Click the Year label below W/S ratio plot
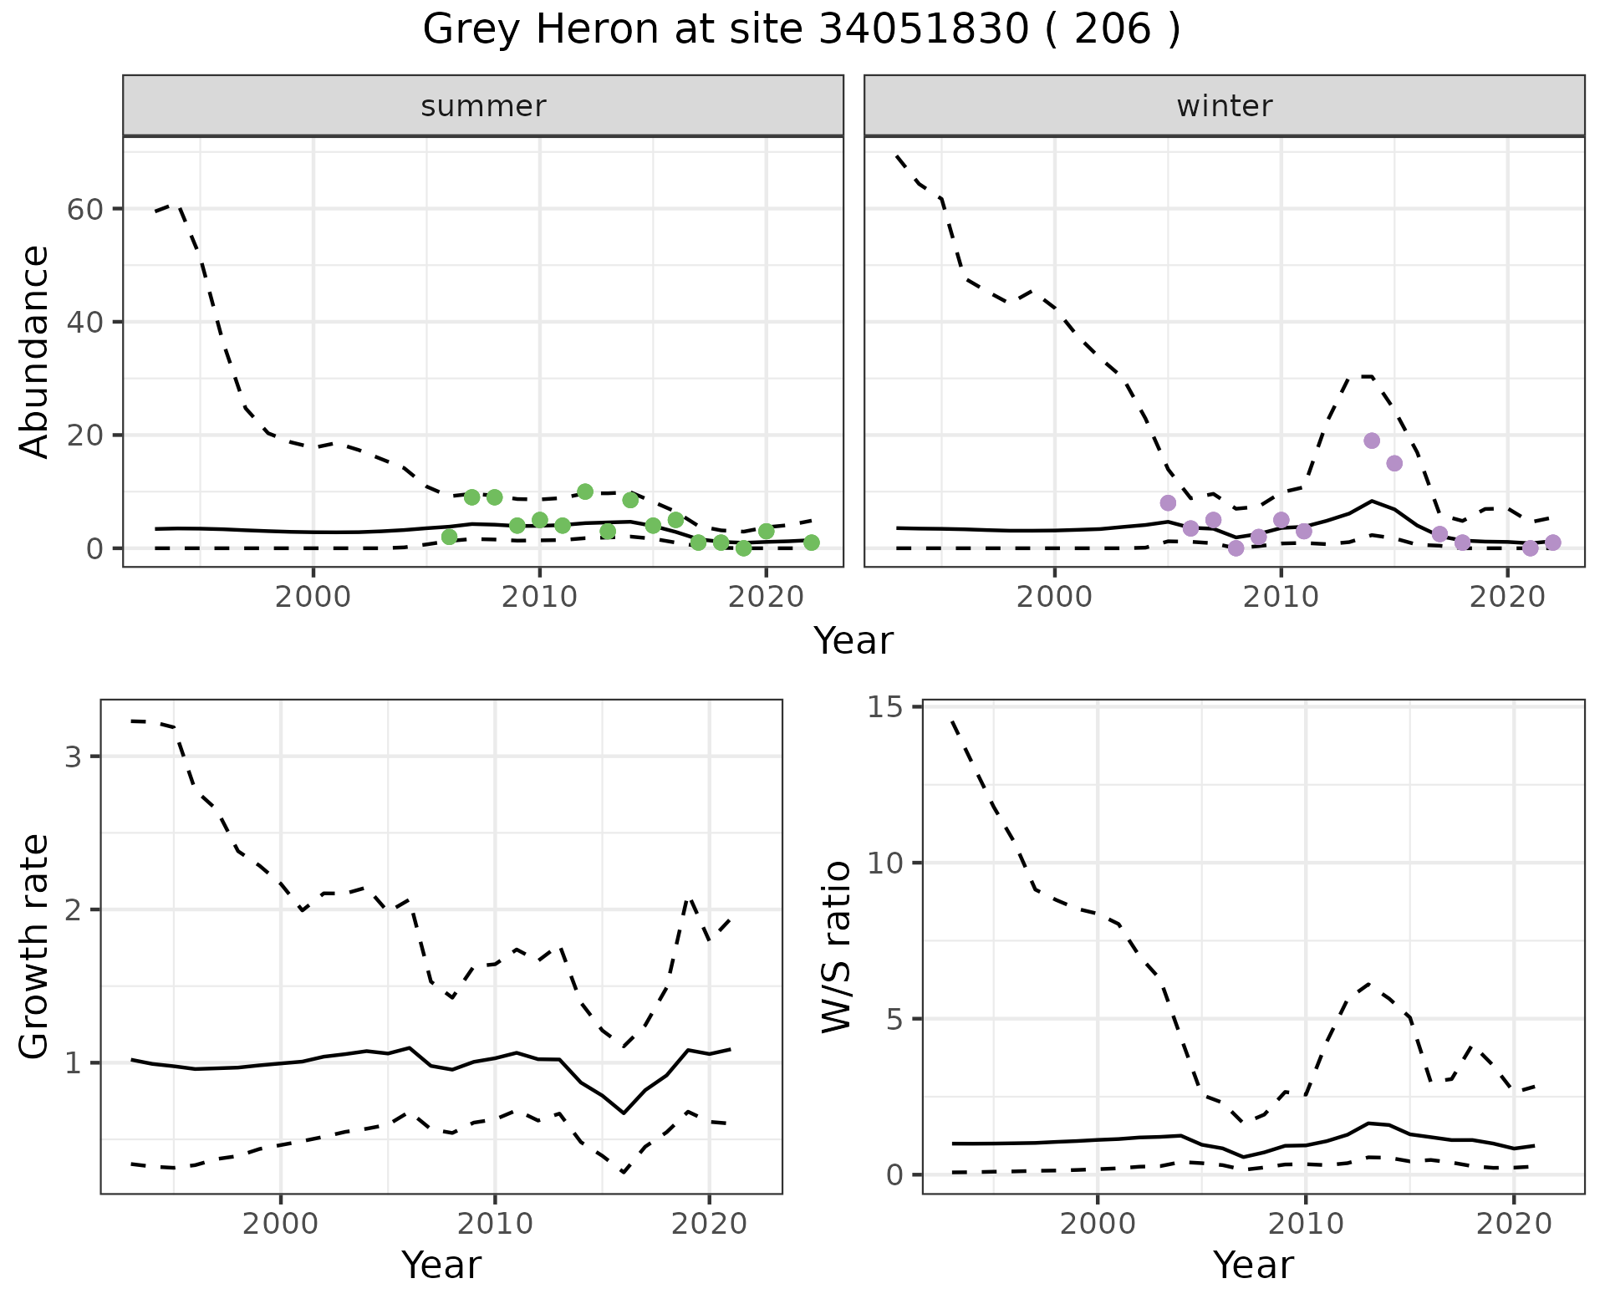The width and height of the screenshot is (1605, 1304). pyautogui.click(x=1253, y=1265)
